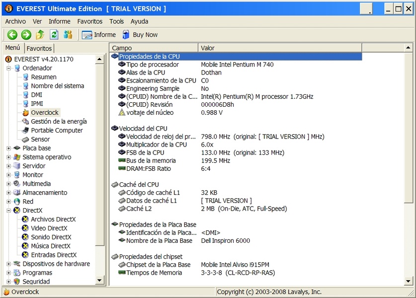Open the Tools menu

click(x=116, y=21)
